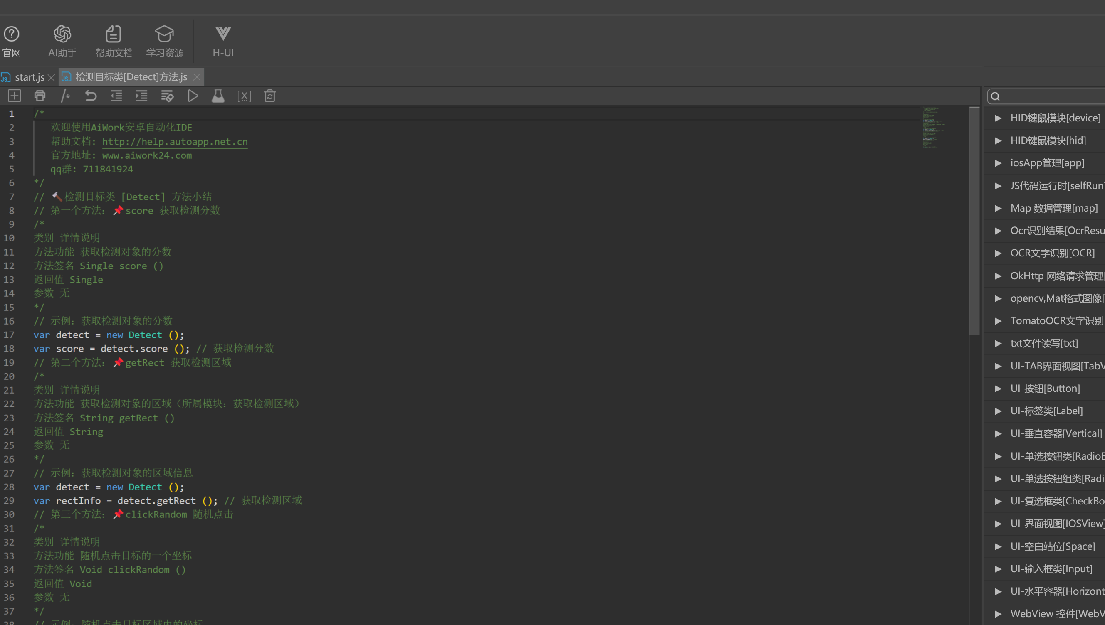The width and height of the screenshot is (1105, 625).
Task: Click the flask test icon
Action: click(x=218, y=96)
